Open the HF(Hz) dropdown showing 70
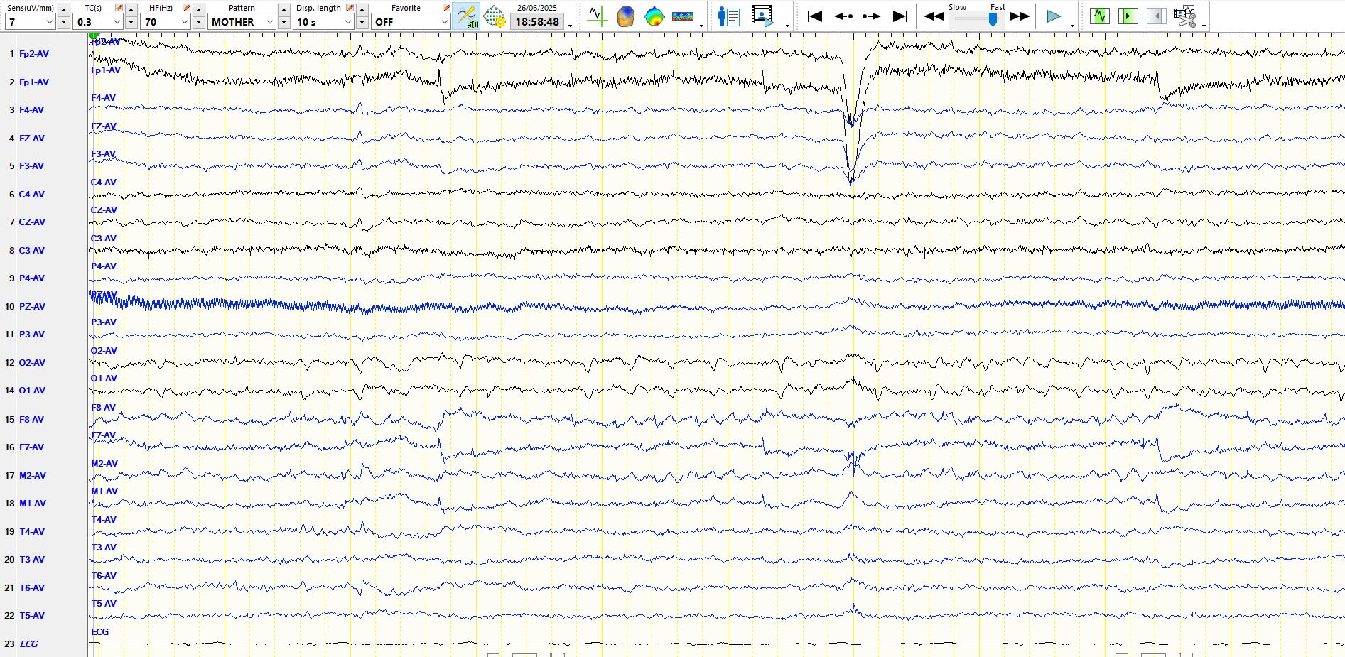The width and height of the screenshot is (1345, 657). click(165, 22)
